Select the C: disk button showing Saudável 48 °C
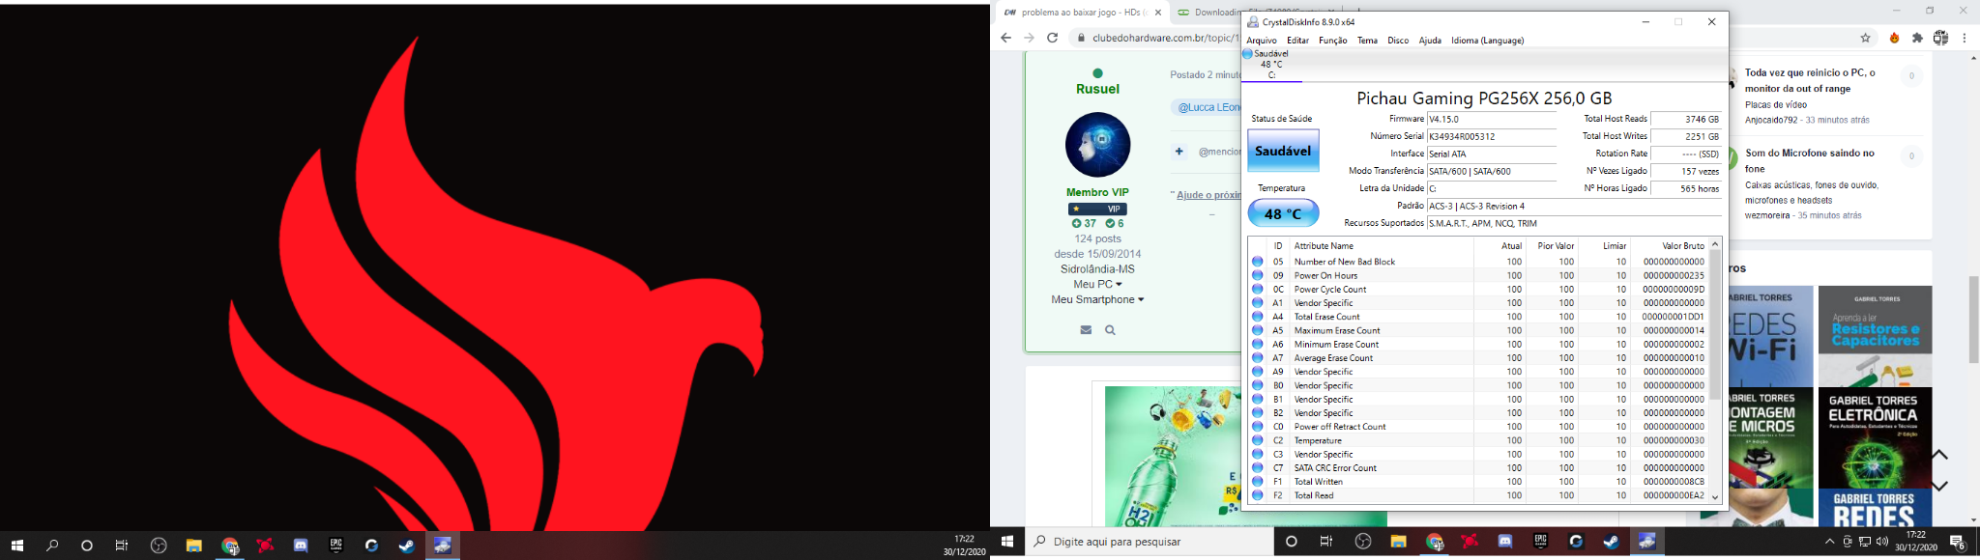The width and height of the screenshot is (1980, 560). pyautogui.click(x=1271, y=65)
